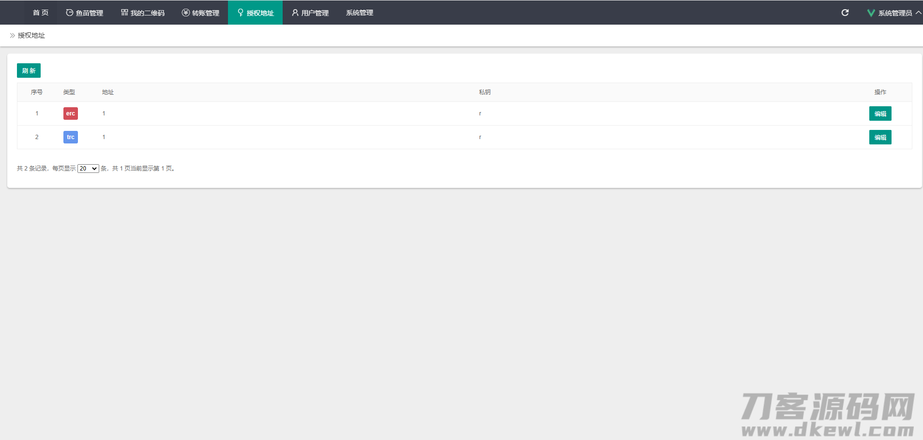The image size is (923, 440).
Task: Click the 鱼苗管理 clock icon
Action: point(69,13)
